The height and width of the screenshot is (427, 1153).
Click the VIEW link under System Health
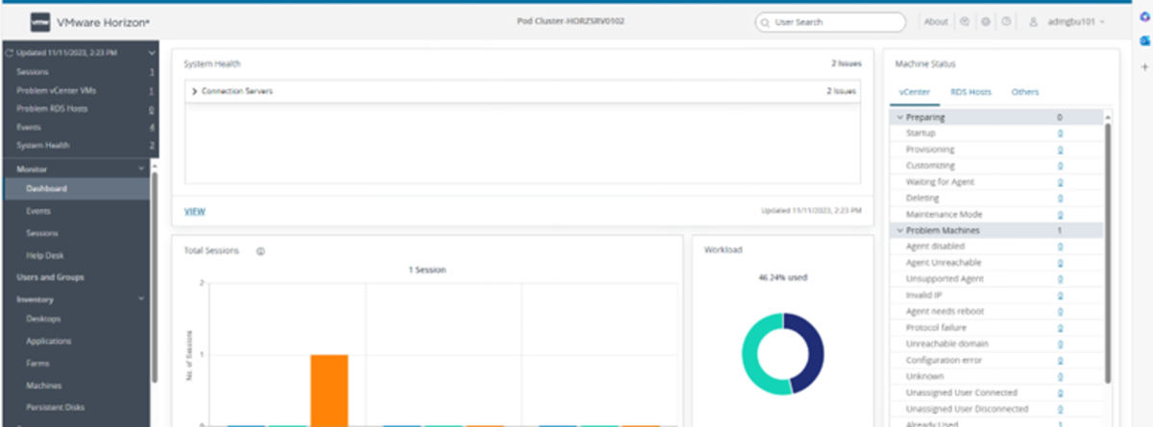(x=194, y=211)
